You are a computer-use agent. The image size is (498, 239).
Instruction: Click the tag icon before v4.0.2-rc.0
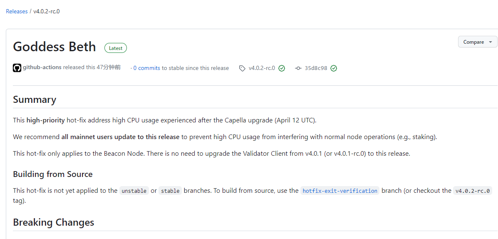[242, 68]
